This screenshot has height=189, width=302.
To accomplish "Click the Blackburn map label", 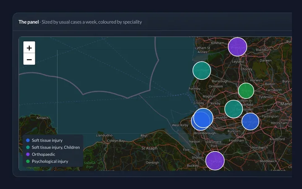I will (x=263, y=50).
